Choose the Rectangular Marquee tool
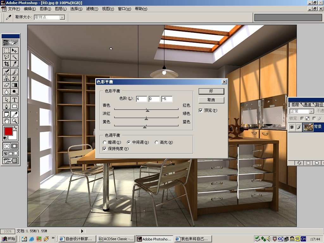Screen dimensions: 324x243 [7, 51]
